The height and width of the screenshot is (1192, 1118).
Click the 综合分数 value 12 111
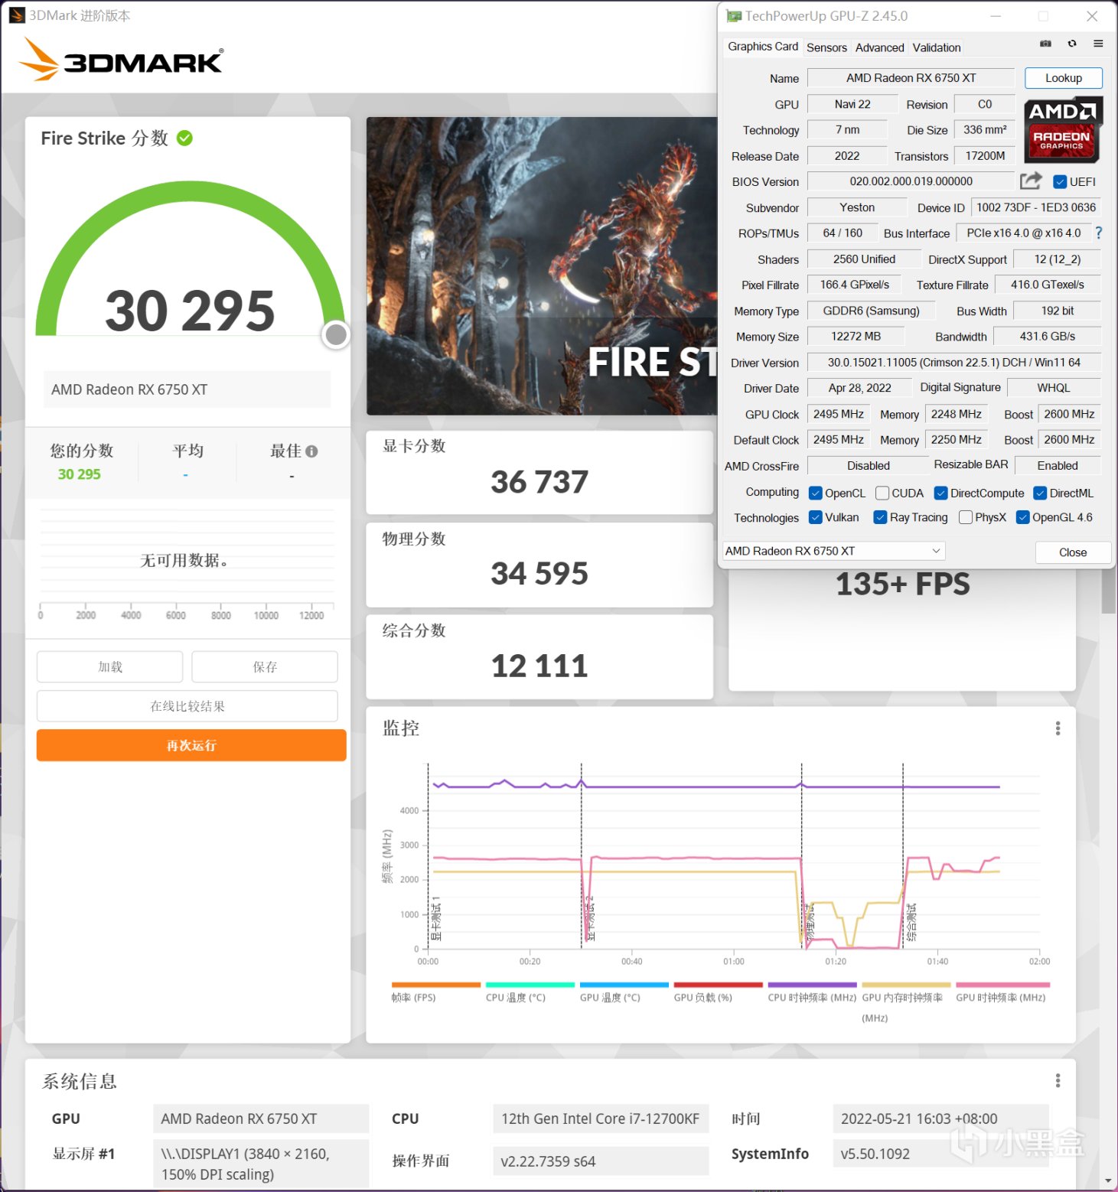click(539, 666)
